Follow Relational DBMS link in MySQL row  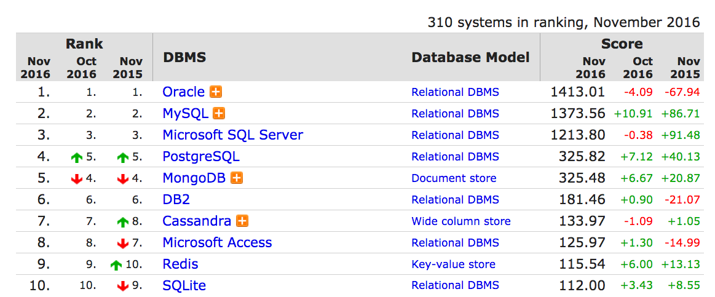click(455, 114)
